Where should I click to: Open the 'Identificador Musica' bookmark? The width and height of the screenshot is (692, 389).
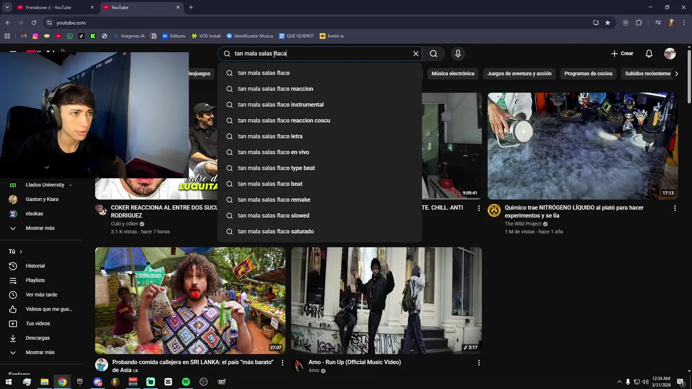(250, 36)
